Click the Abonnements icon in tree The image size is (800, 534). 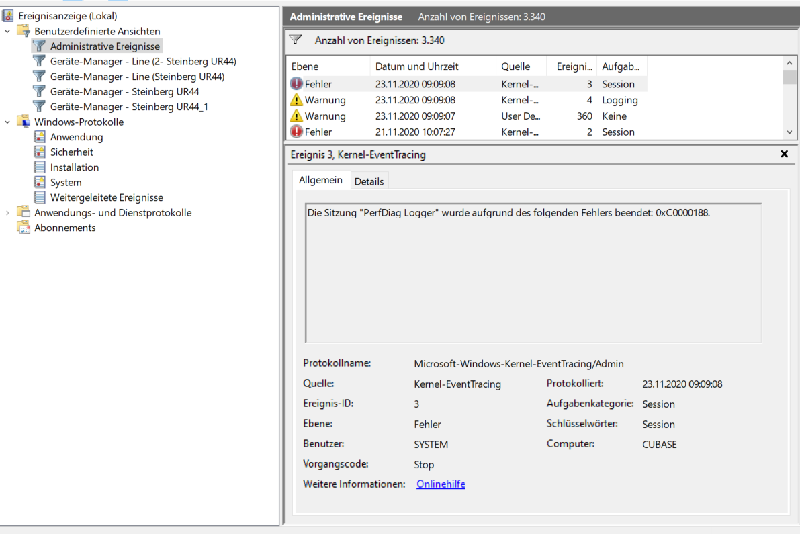(24, 228)
